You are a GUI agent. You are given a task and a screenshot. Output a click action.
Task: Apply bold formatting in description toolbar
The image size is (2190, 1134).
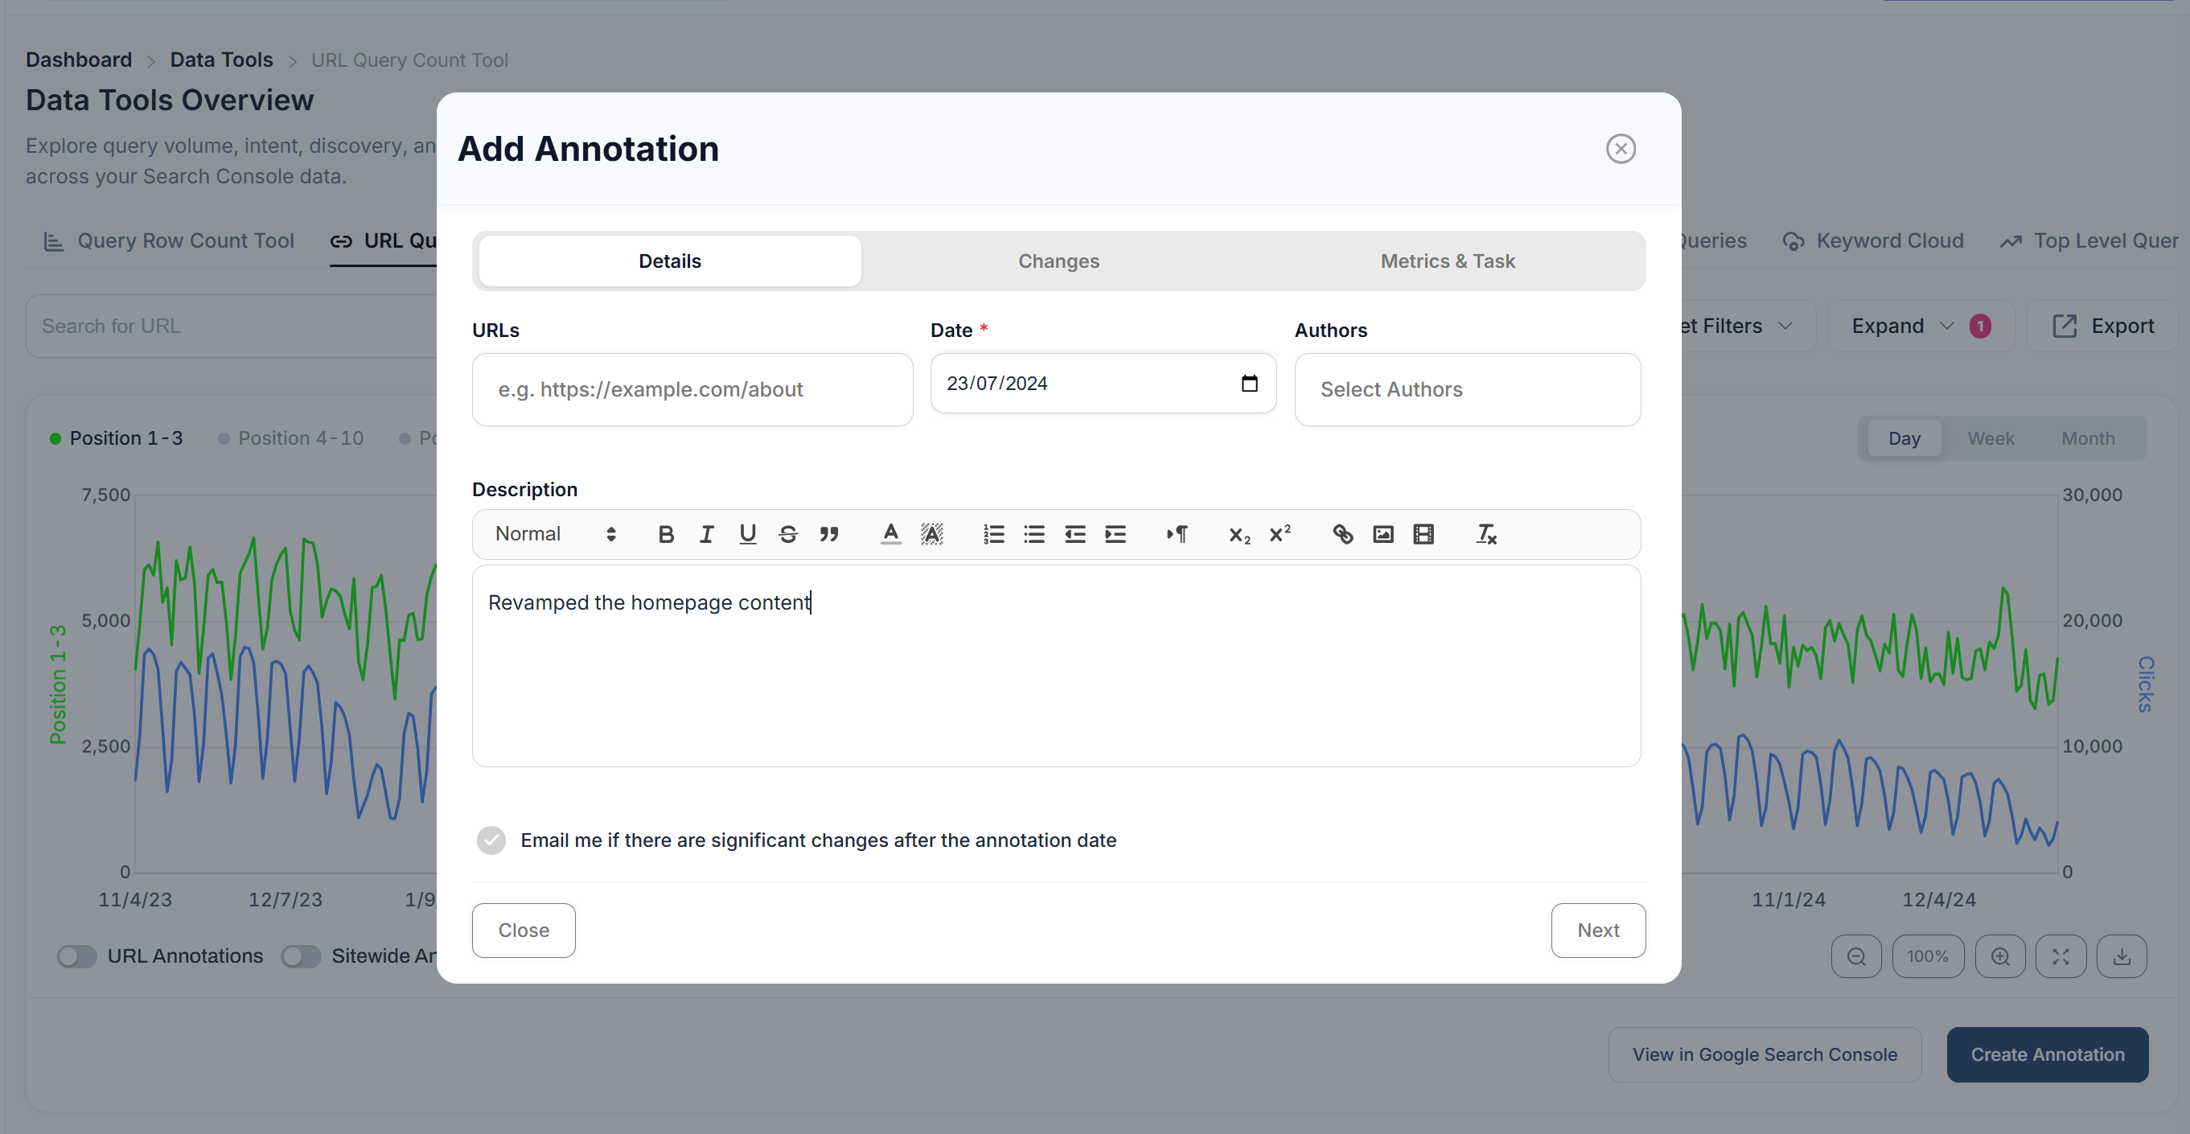coord(666,534)
